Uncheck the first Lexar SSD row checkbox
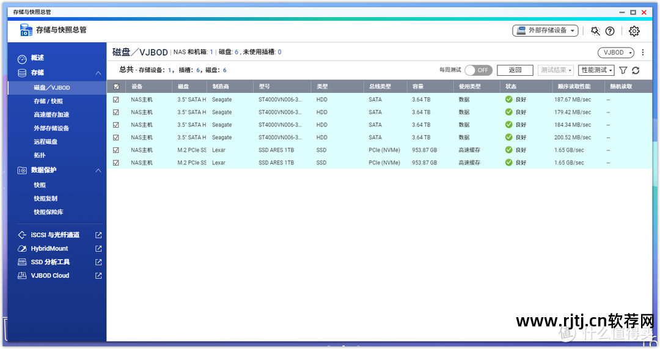The width and height of the screenshot is (660, 349). tap(116, 150)
